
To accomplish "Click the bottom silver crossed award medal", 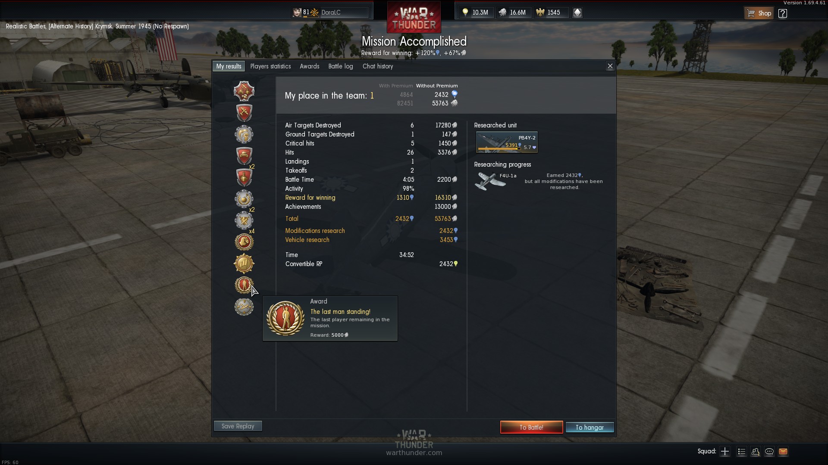I will 244,307.
